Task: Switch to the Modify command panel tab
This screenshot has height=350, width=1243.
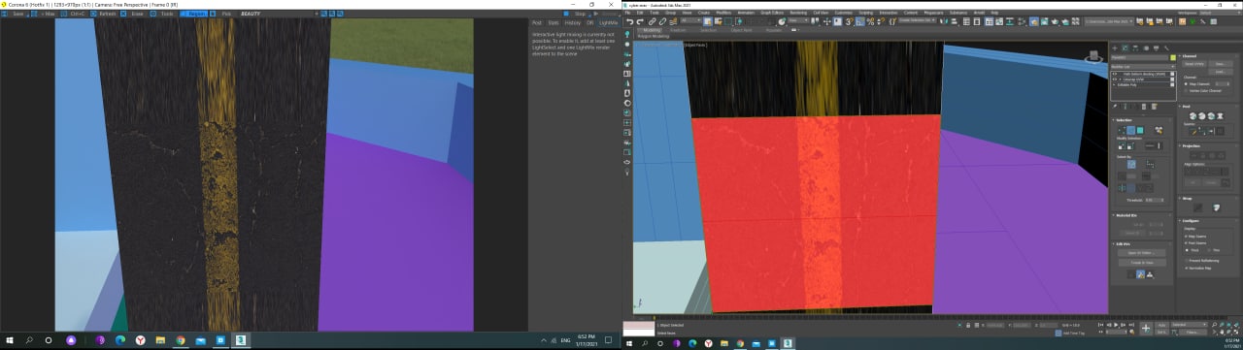Action: pos(1125,48)
